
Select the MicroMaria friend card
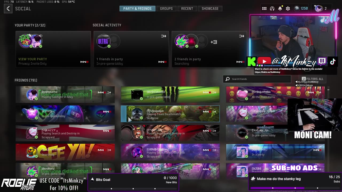pos(65,171)
